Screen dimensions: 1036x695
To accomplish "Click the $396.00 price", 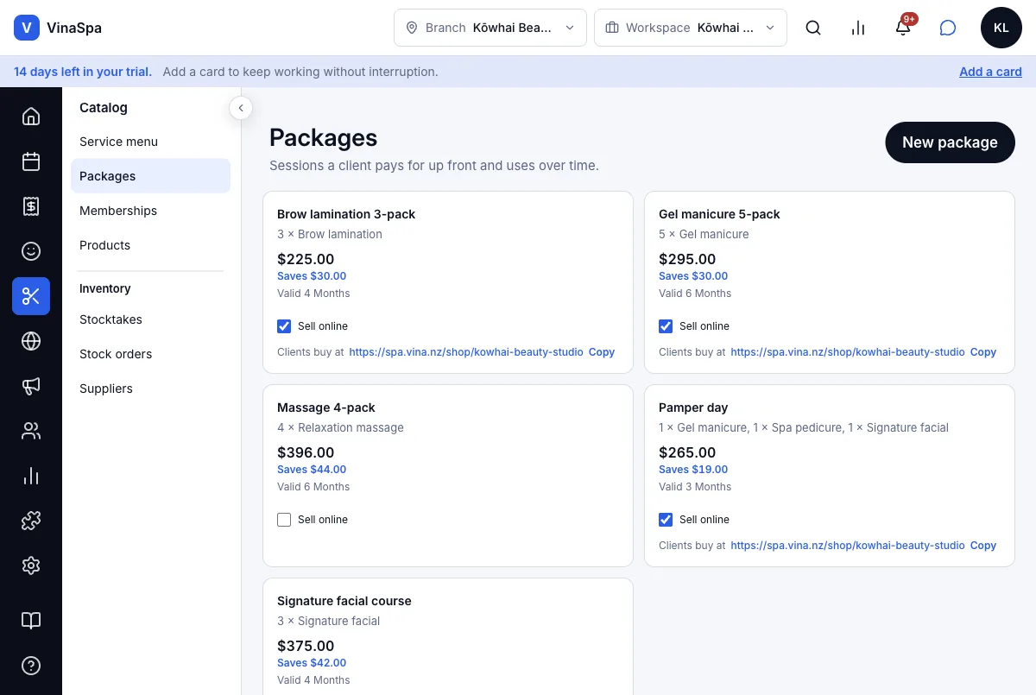I will [x=306, y=452].
